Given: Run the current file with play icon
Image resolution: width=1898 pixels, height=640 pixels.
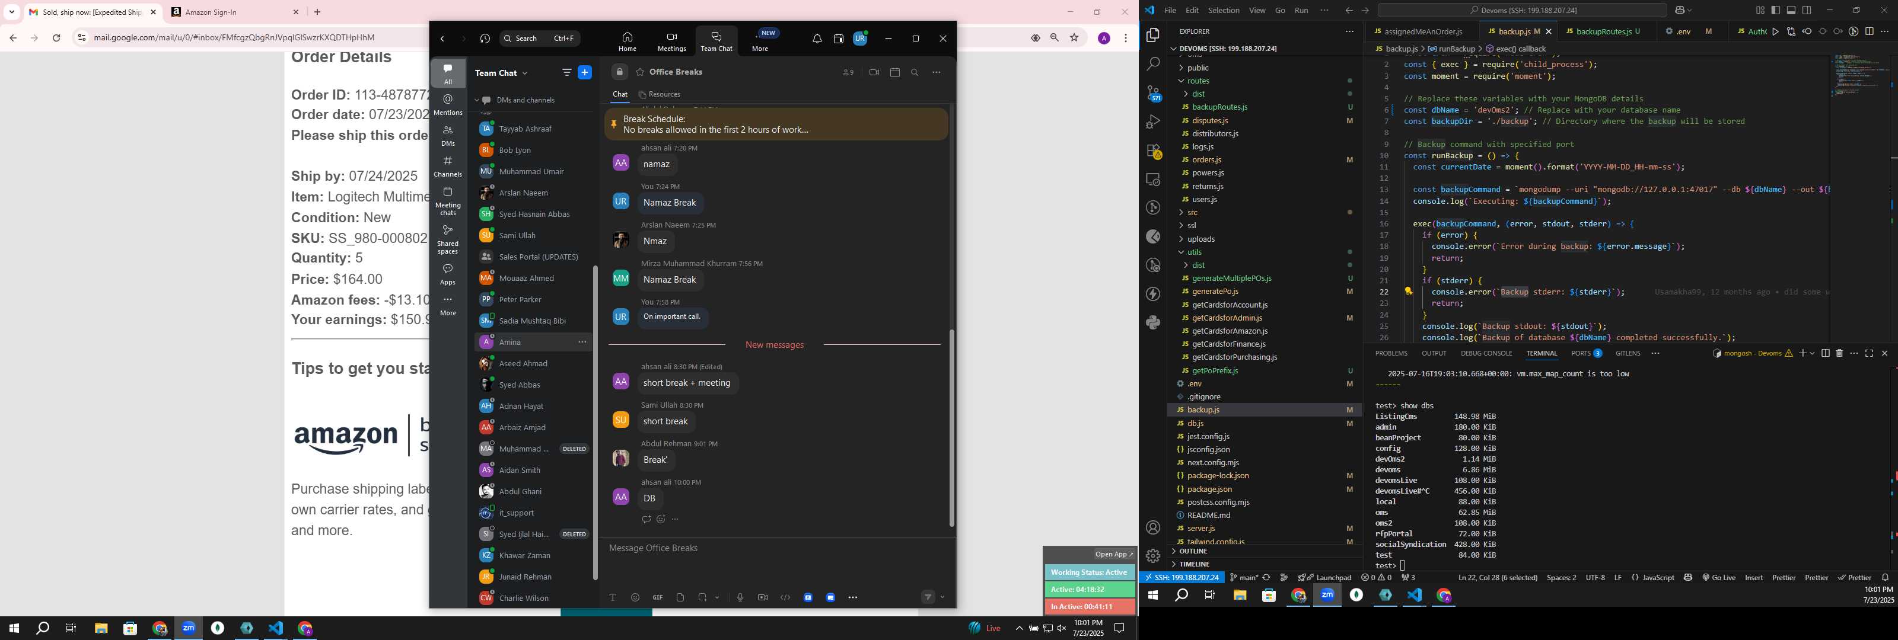Looking at the screenshot, I should pos(1775,31).
